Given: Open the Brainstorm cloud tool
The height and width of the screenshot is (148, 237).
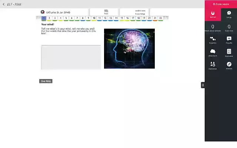Looking at the screenshot, I should (x=213, y=53).
